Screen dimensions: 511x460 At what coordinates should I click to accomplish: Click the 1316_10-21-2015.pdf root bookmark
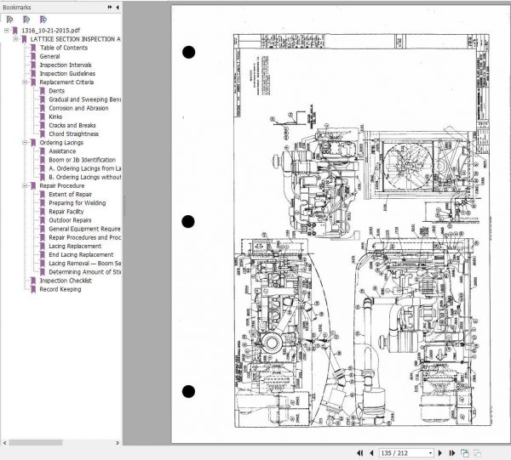50,31
